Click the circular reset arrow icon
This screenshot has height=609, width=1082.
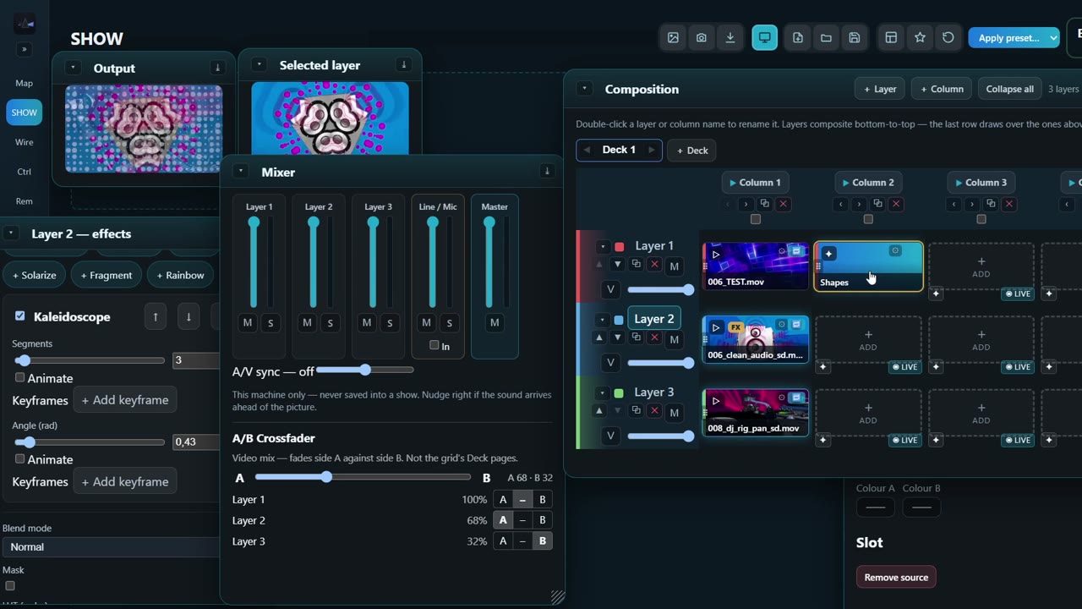point(948,38)
